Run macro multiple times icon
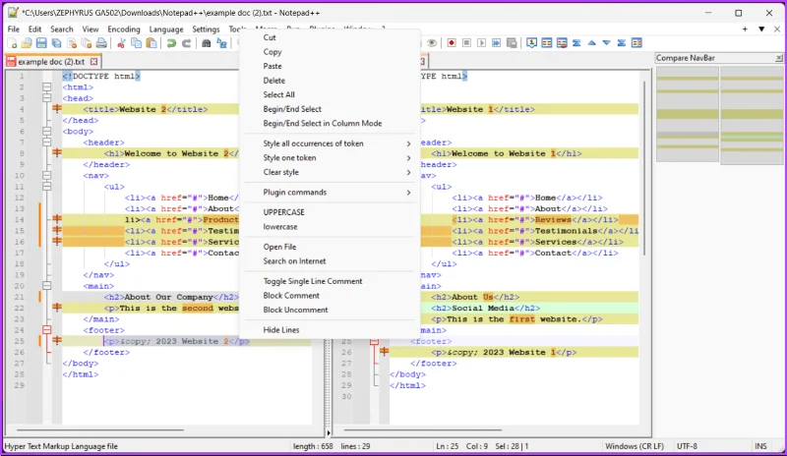Image resolution: width=787 pixels, height=456 pixels. point(497,43)
